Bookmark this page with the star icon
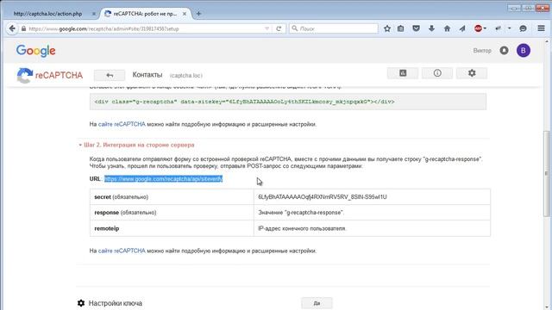Image resolution: width=552 pixels, height=310 pixels. click(x=387, y=28)
